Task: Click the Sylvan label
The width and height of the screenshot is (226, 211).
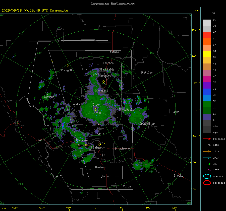Action: [96, 74]
